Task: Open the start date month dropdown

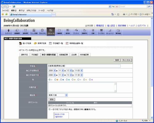Action: pyautogui.click(x=61, y=70)
